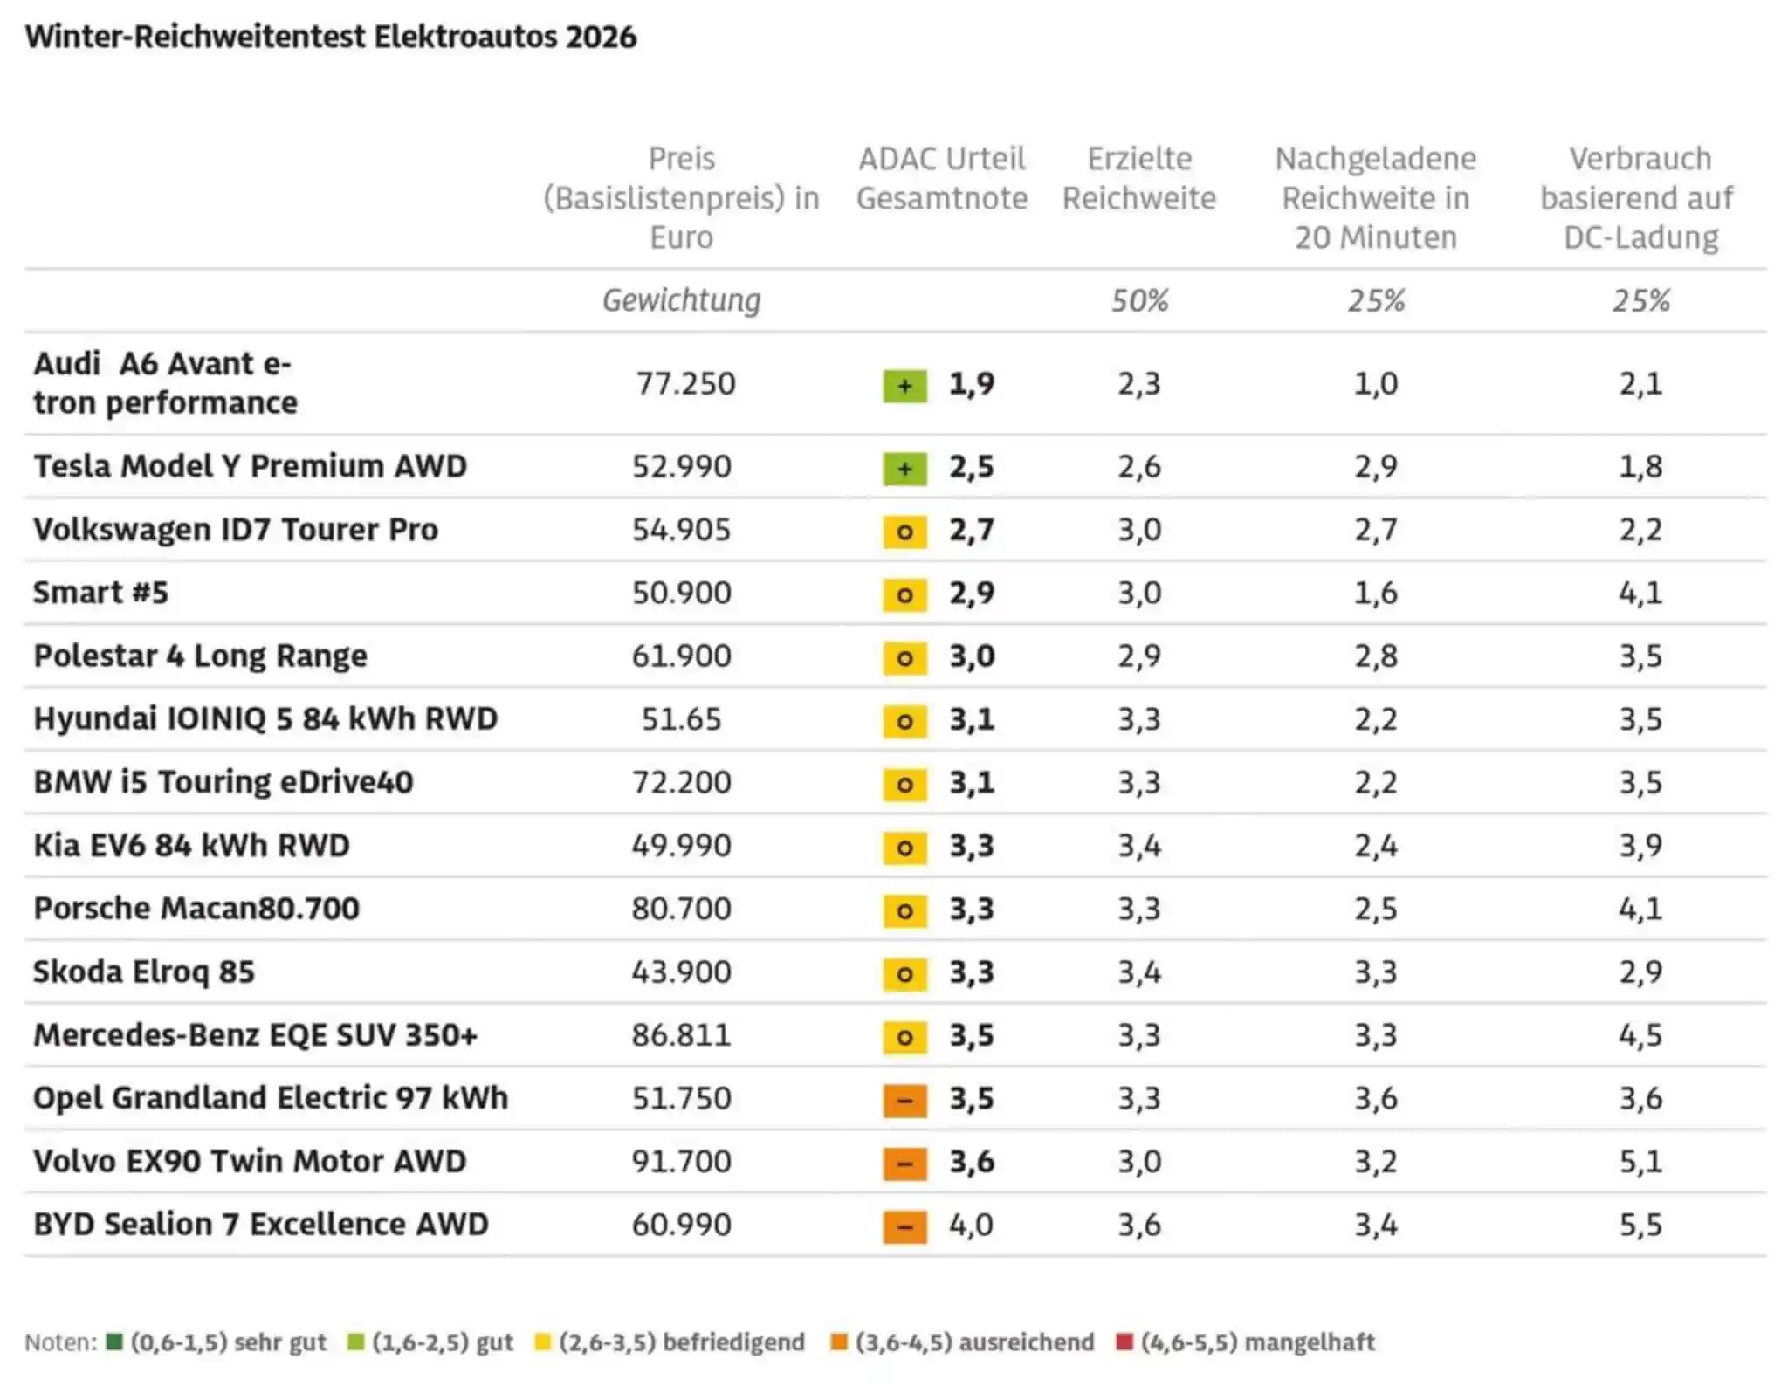Click BYD Sealion 7 orange minus badge

[904, 1227]
